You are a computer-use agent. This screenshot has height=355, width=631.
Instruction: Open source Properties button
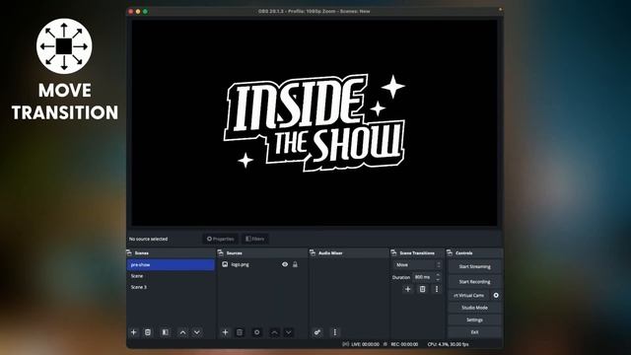[220, 239]
